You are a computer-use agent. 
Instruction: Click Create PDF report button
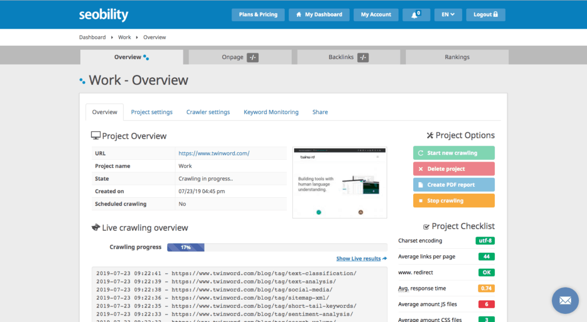tap(454, 184)
